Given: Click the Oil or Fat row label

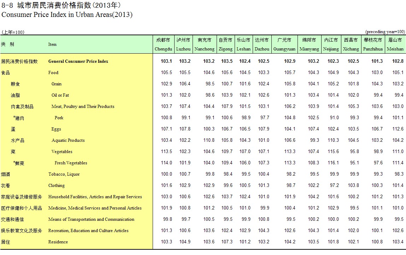Looking at the screenshot, I should pyautogui.click(x=60, y=95).
